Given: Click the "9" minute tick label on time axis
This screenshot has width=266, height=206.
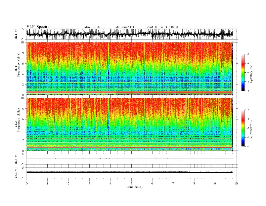Looking at the screenshot, I should click(x=215, y=183).
